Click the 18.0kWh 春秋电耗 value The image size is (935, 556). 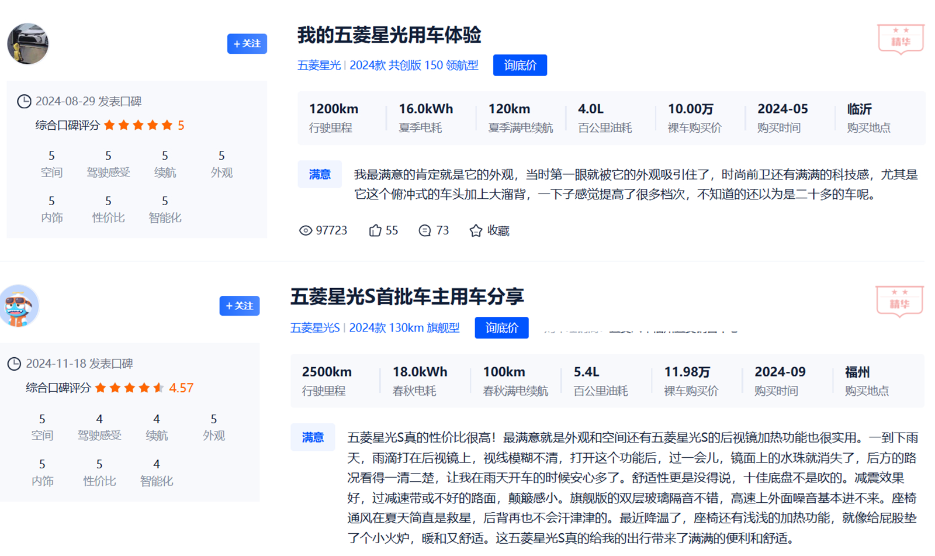(x=420, y=372)
